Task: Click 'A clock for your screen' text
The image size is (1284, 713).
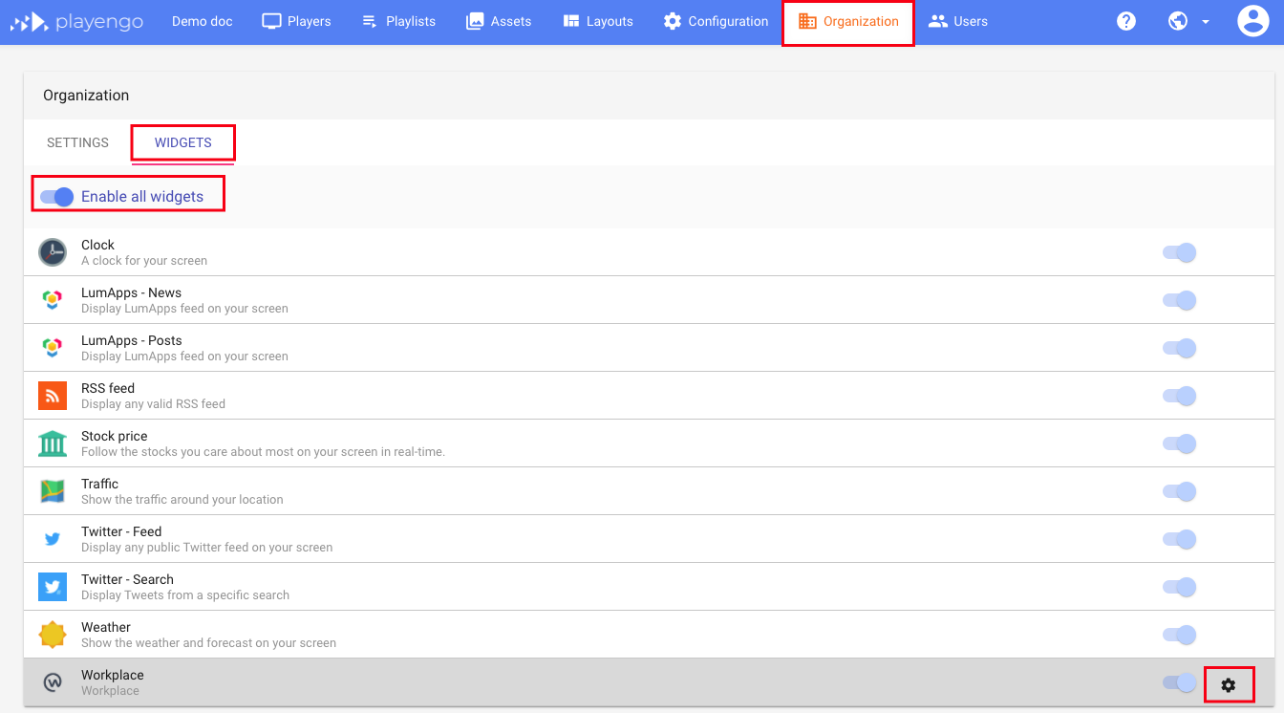Action: click(144, 261)
